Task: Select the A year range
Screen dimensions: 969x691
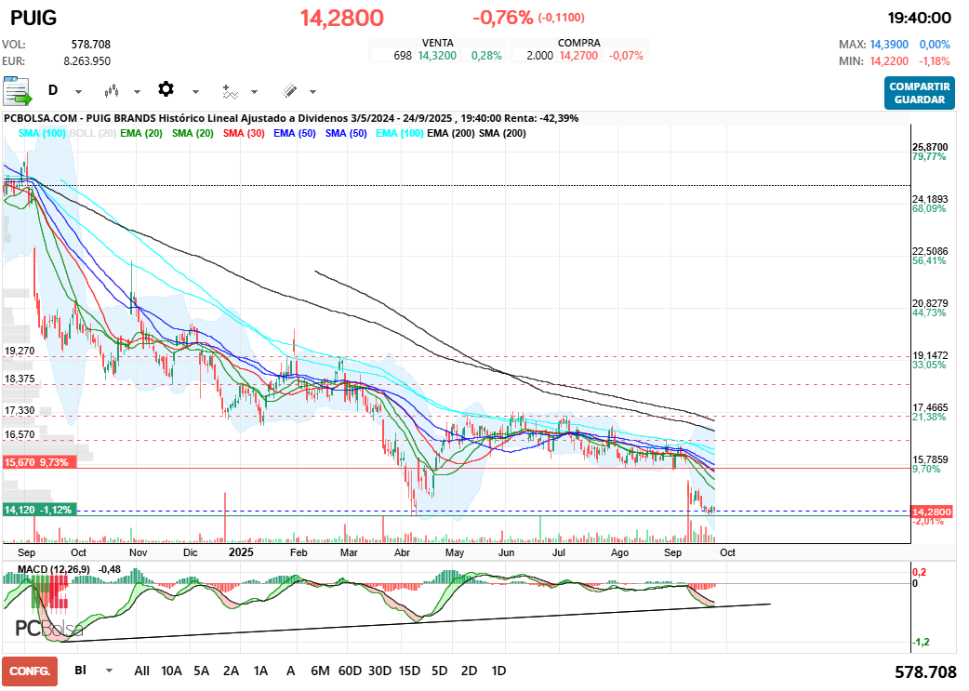Action: (x=290, y=671)
